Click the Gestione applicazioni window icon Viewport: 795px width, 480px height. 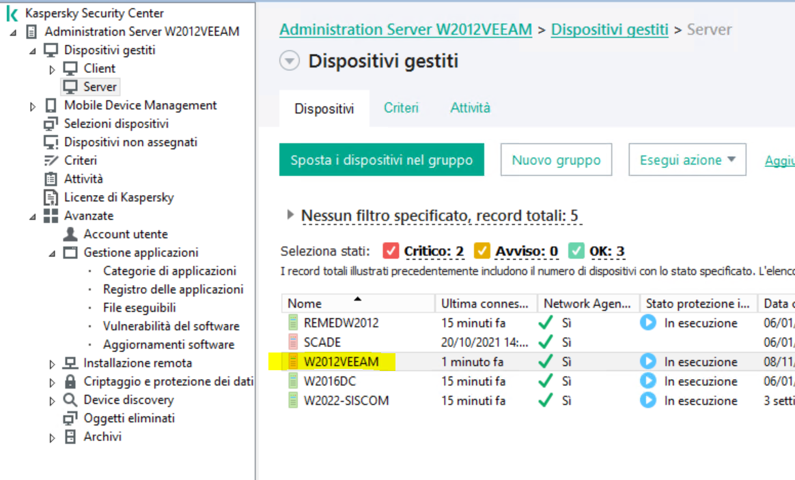tap(70, 253)
